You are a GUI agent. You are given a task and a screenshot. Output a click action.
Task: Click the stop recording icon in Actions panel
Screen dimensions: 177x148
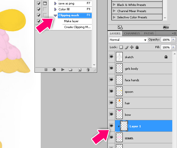coord(46,70)
